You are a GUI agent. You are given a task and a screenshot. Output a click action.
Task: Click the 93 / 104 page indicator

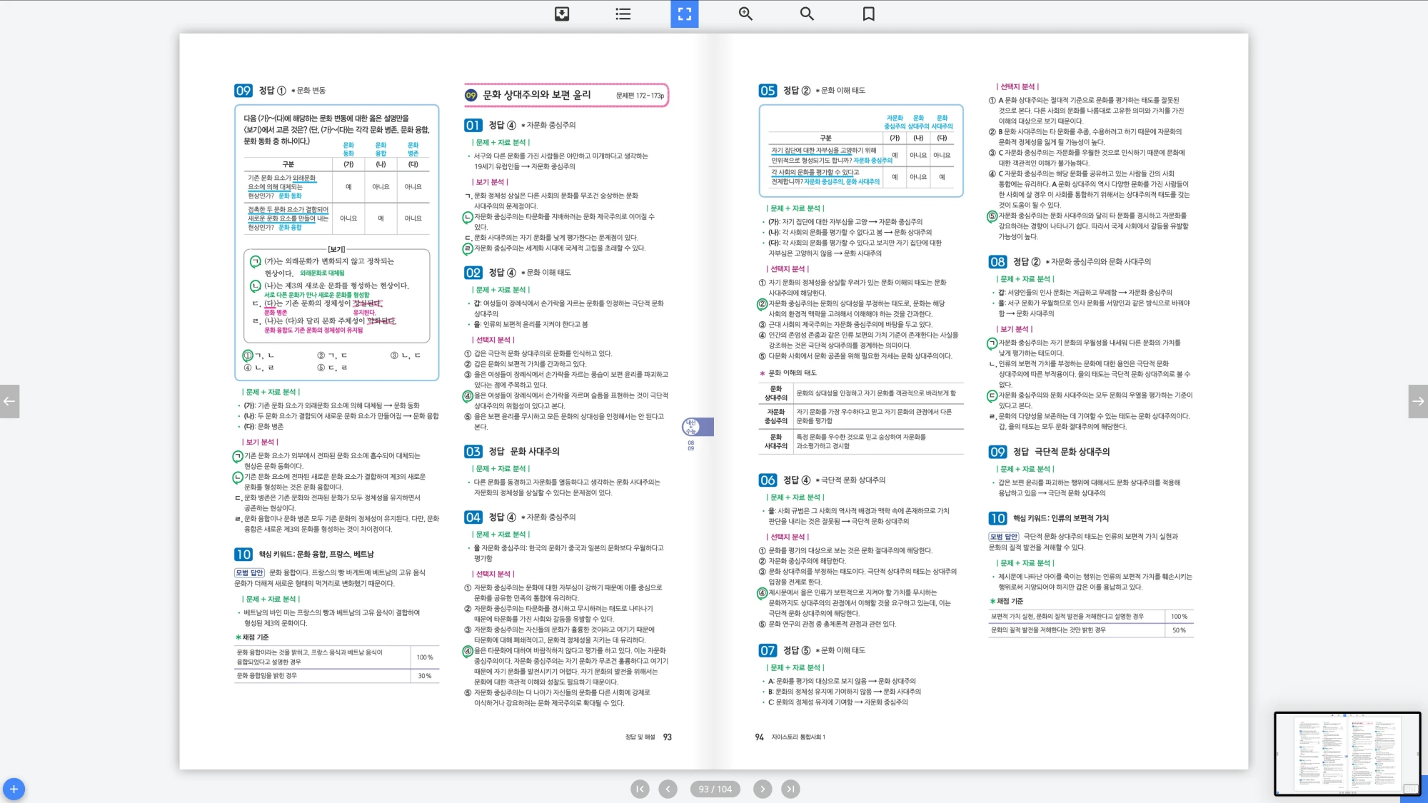pos(715,789)
